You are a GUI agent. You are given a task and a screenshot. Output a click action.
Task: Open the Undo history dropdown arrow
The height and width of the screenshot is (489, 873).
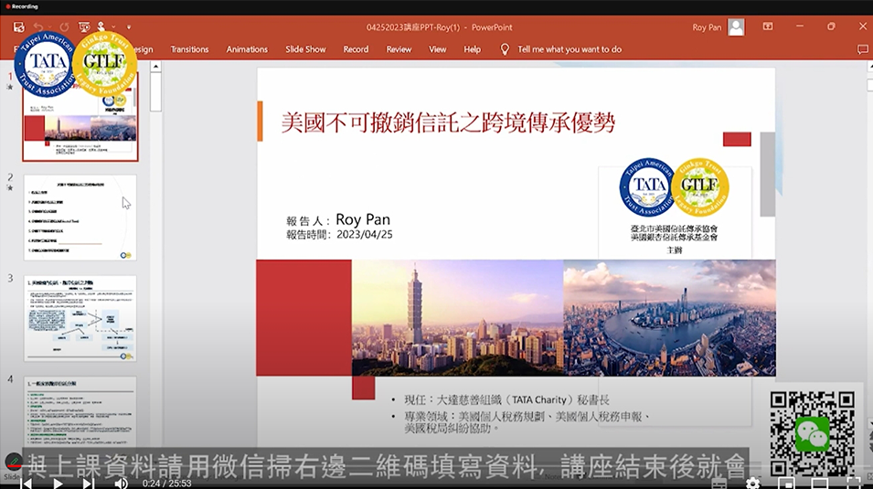coord(49,27)
